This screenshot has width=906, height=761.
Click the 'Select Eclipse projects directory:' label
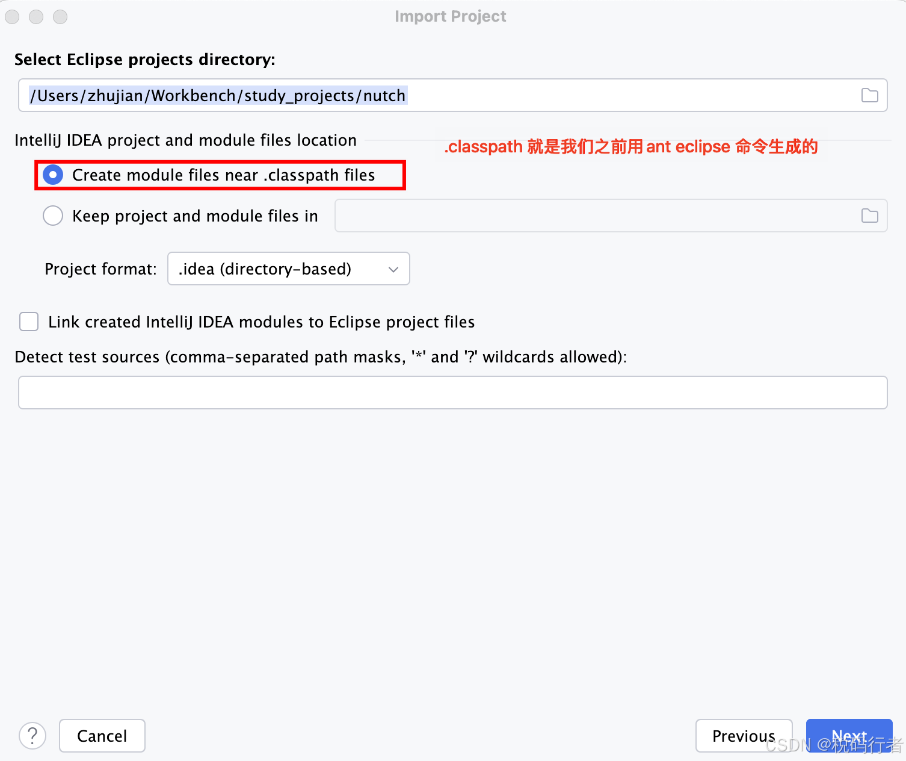coord(145,60)
